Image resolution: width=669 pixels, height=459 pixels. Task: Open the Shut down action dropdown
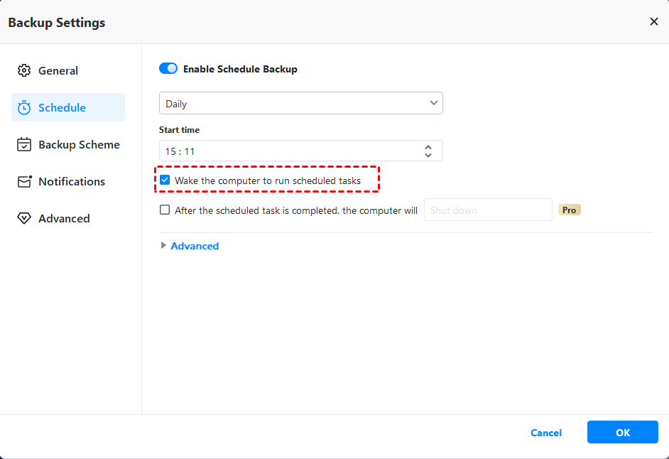(488, 210)
